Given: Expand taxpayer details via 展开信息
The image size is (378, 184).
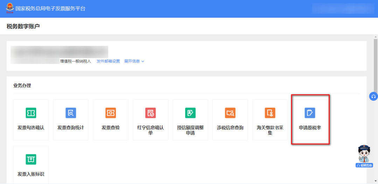Looking at the screenshot, I should click(x=134, y=61).
